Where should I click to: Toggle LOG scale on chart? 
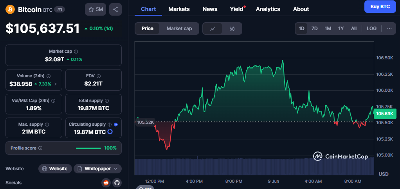pos(372,29)
